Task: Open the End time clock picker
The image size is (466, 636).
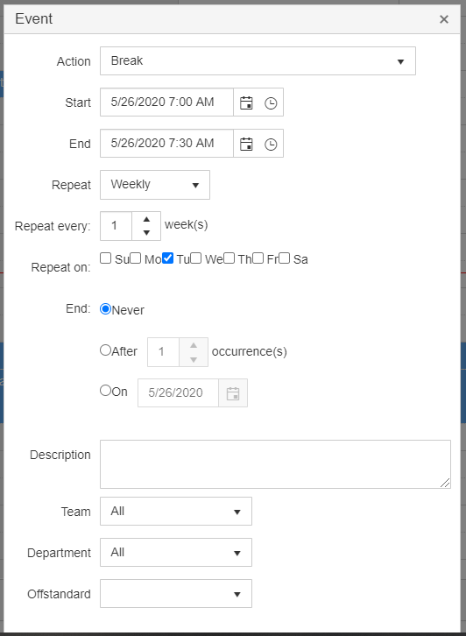Action: [271, 145]
